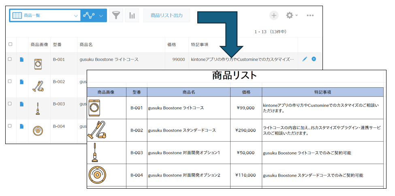This screenshot has height=196, width=395.
Task: Expand the graph view dropdown arrow
Action: 101,16
